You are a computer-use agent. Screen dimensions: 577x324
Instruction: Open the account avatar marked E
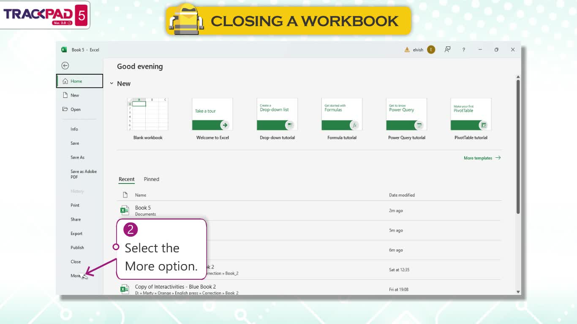(431, 50)
